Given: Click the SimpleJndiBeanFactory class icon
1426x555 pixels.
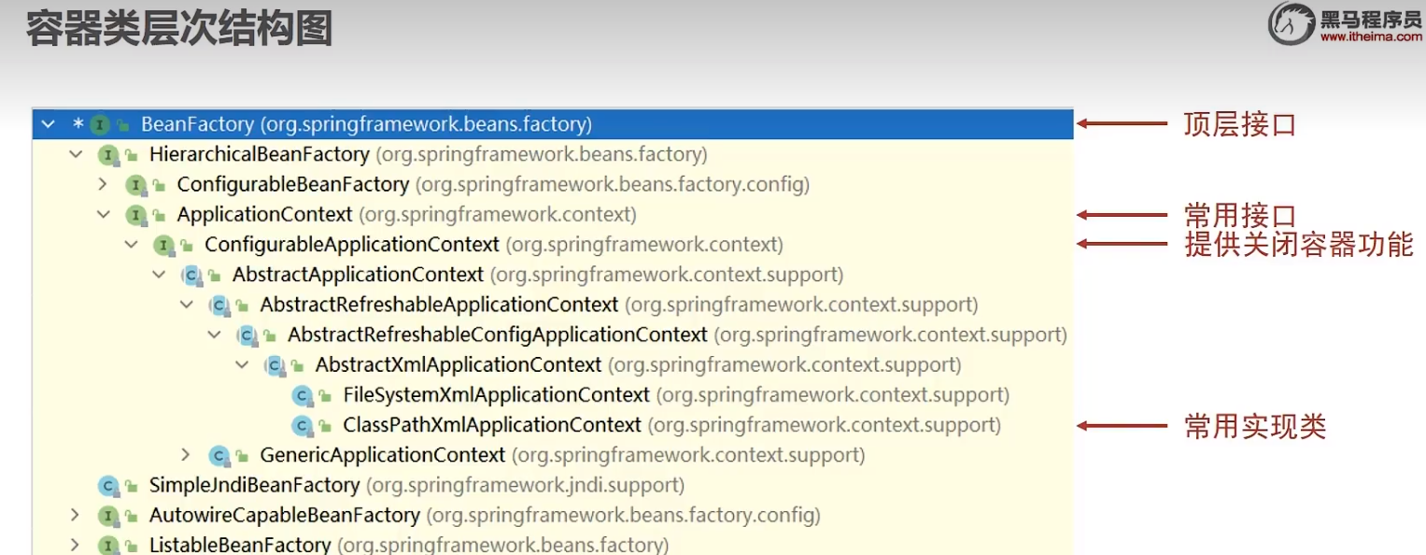Looking at the screenshot, I should click(108, 486).
